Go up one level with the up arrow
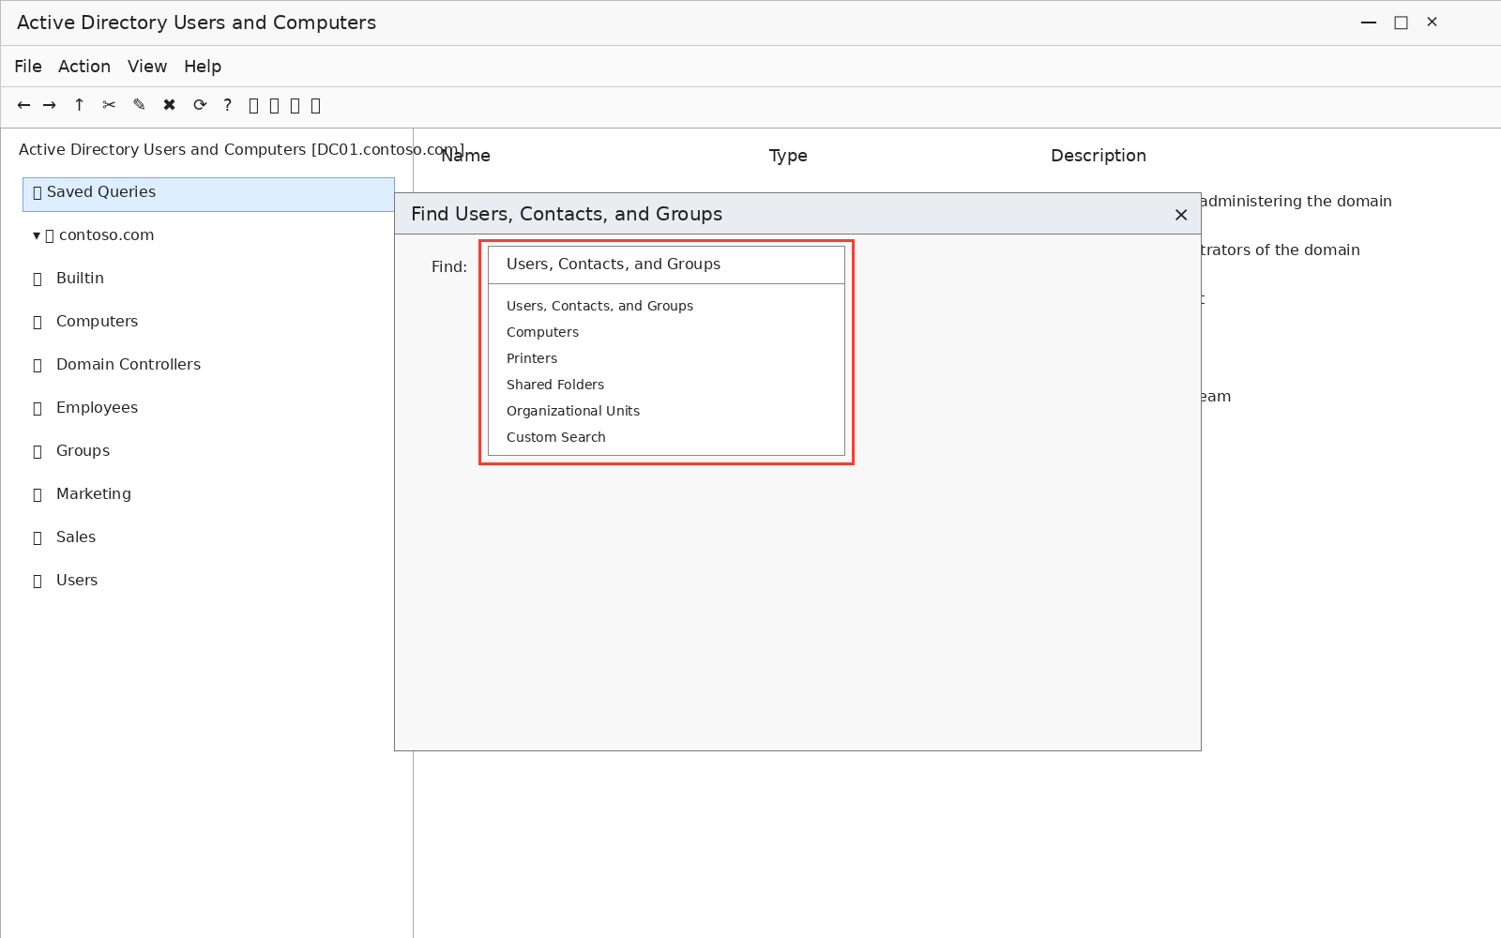This screenshot has height=938, width=1501. [79, 105]
